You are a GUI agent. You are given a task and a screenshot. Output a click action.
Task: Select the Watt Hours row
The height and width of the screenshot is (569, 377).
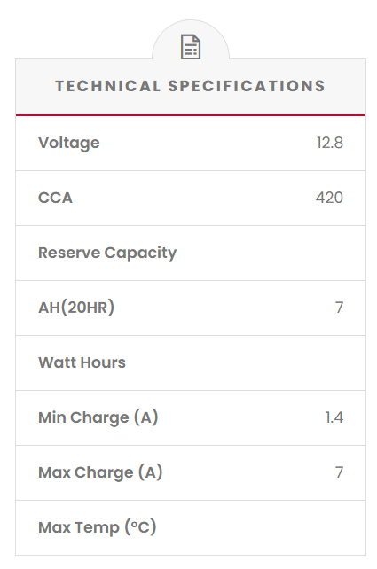tap(191, 362)
